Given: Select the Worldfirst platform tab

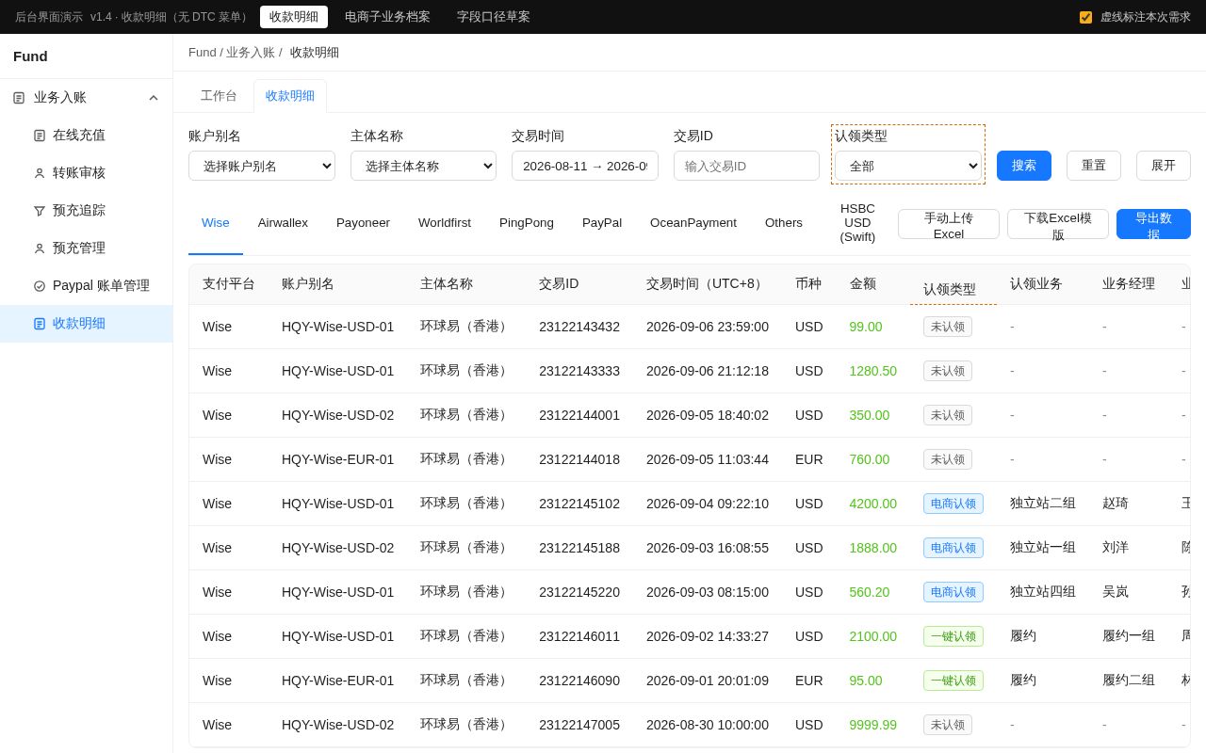Looking at the screenshot, I should coord(445,223).
